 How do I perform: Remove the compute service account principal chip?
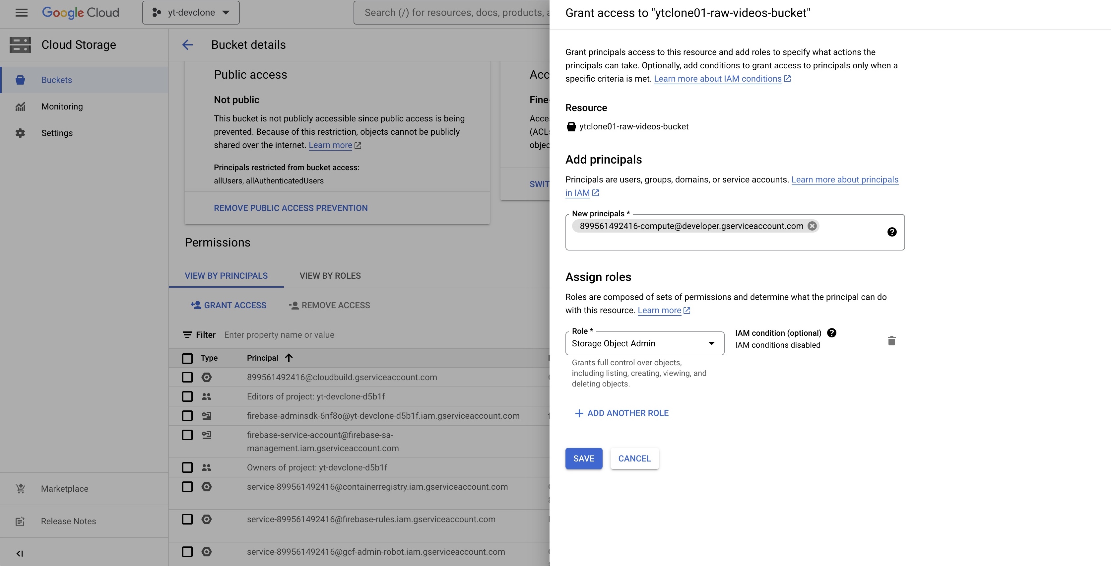tap(812, 226)
